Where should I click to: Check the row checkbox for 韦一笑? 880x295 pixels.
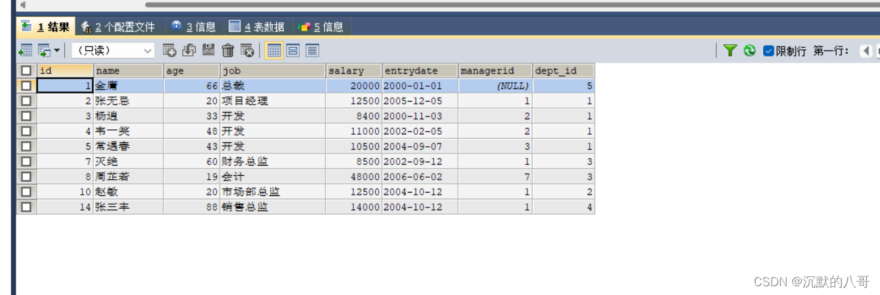tap(26, 131)
